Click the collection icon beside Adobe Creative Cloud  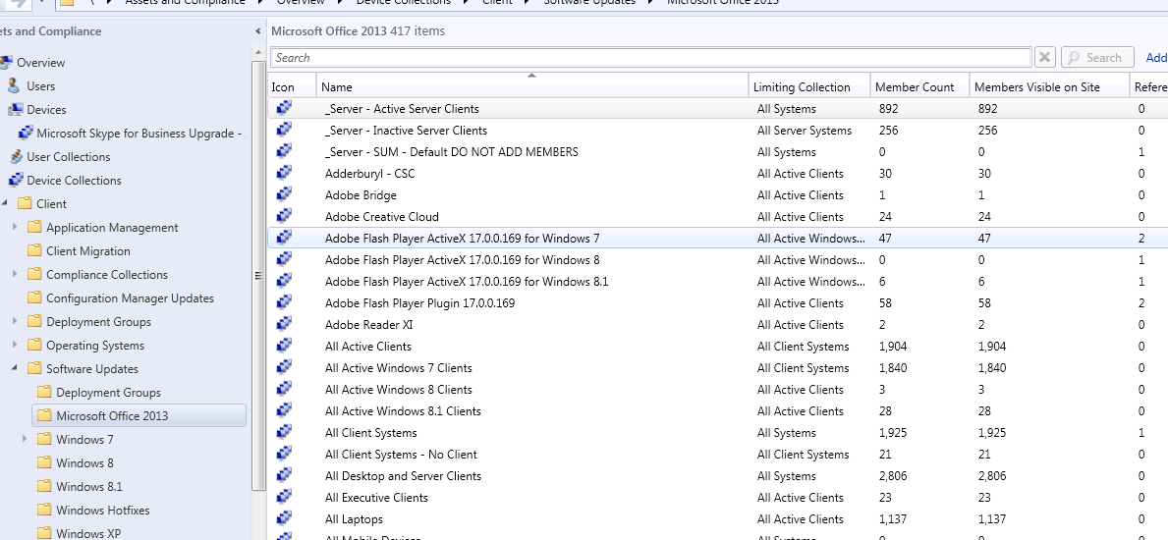[284, 216]
